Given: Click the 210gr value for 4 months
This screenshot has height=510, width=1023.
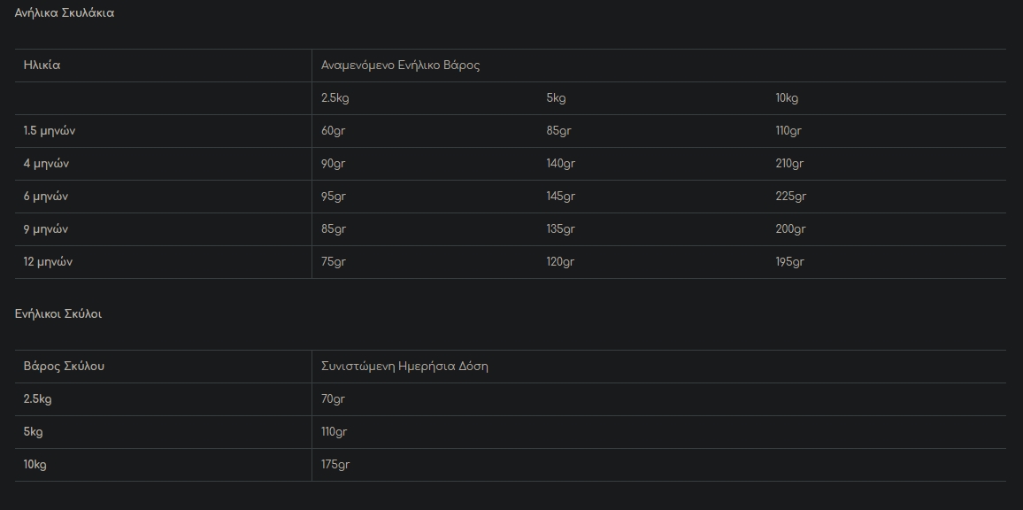Looking at the screenshot, I should click(x=790, y=164).
